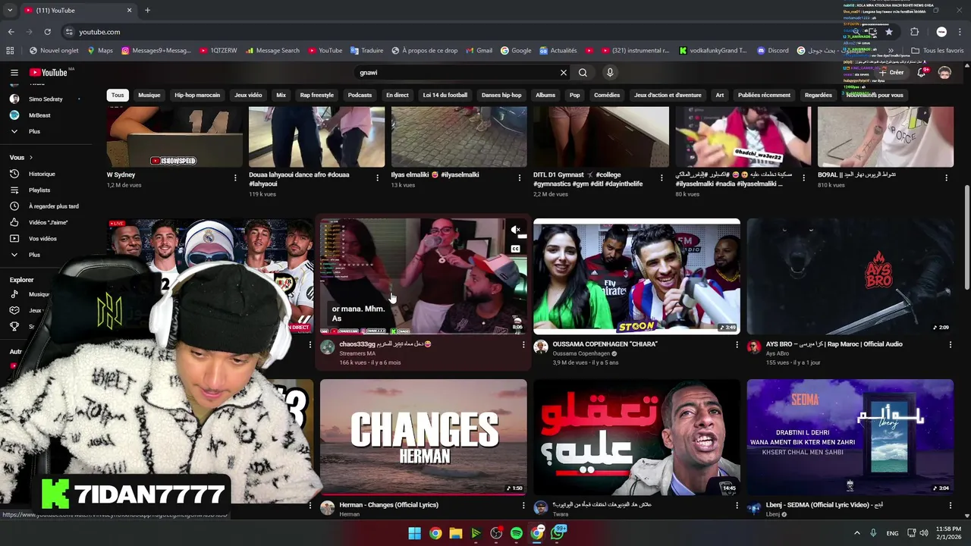Screen dimensions: 971x546
Task: Open more options for Lbenj SEDMA video
Action: point(951,505)
